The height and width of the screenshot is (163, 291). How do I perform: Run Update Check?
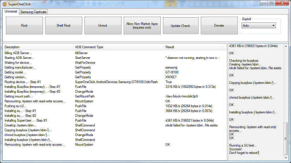point(181,26)
